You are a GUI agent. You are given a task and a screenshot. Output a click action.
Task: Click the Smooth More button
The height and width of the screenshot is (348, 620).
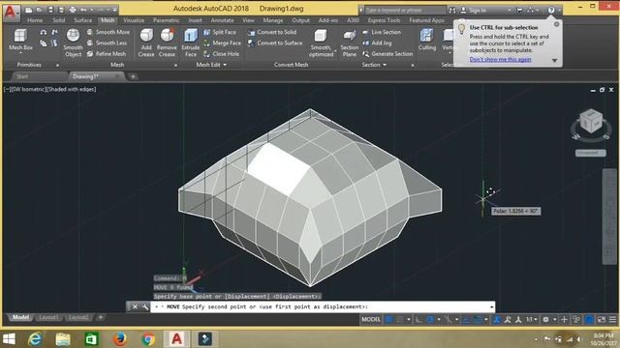pos(108,32)
